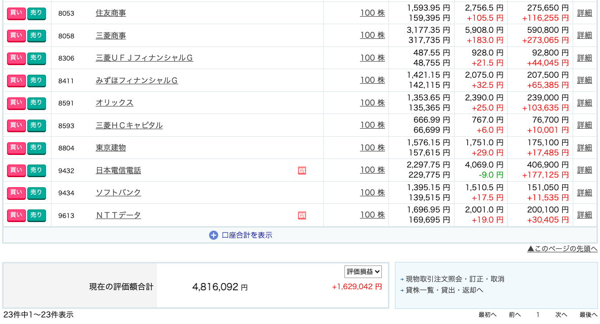
Task: Click 売り for 三菱HCキャピタル
Action: (x=36, y=126)
